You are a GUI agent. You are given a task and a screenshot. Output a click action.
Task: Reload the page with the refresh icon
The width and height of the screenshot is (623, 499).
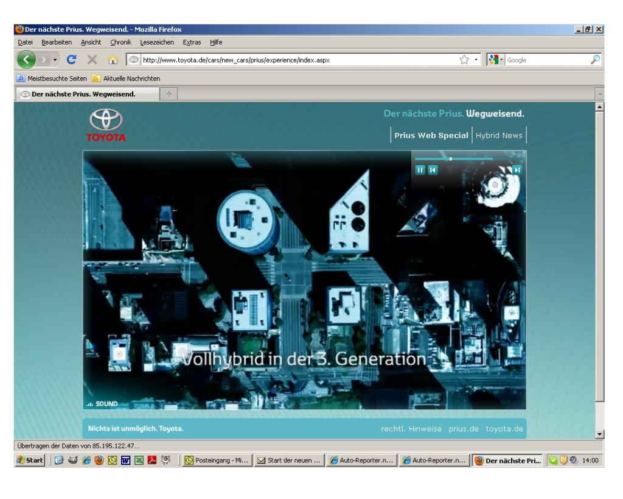pos(72,60)
